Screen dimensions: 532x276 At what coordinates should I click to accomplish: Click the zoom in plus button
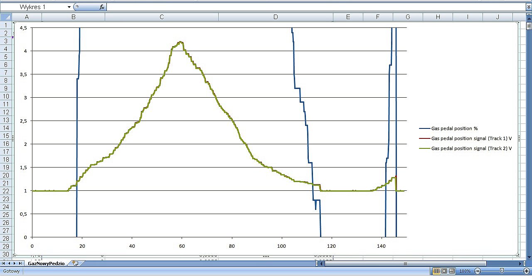coord(526,271)
